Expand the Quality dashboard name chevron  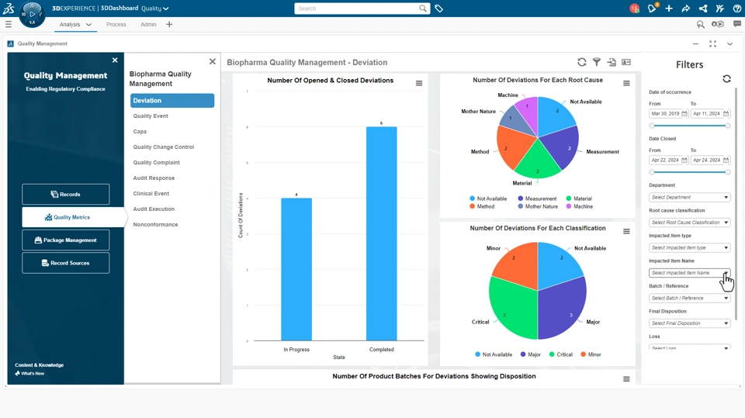tap(166, 9)
